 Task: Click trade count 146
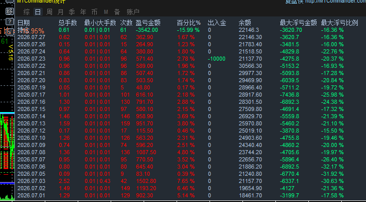[125, 117]
